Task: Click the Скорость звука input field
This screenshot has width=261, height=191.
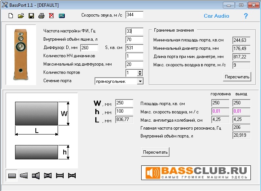Action: [x=134, y=15]
